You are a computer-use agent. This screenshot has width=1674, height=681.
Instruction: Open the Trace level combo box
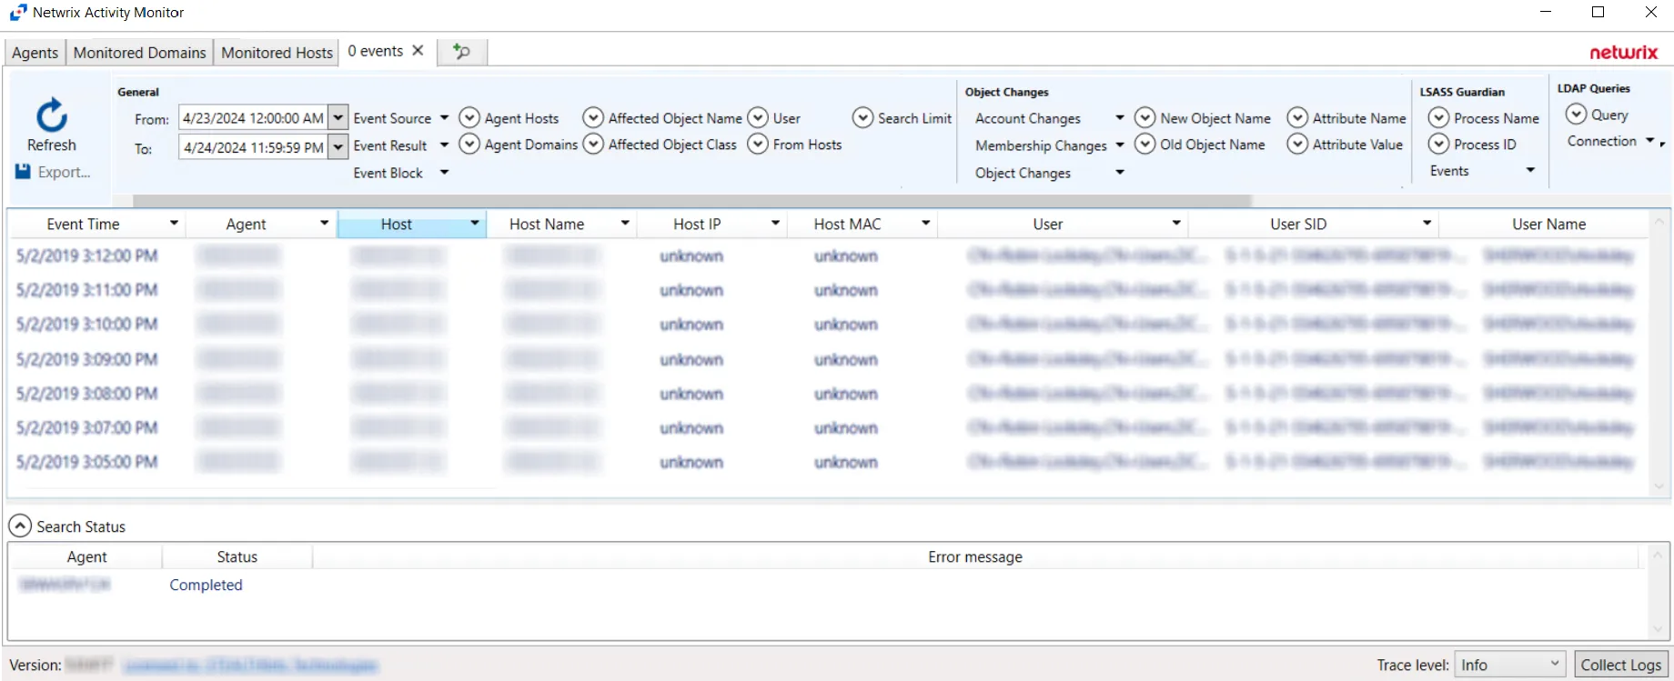pos(1509,665)
